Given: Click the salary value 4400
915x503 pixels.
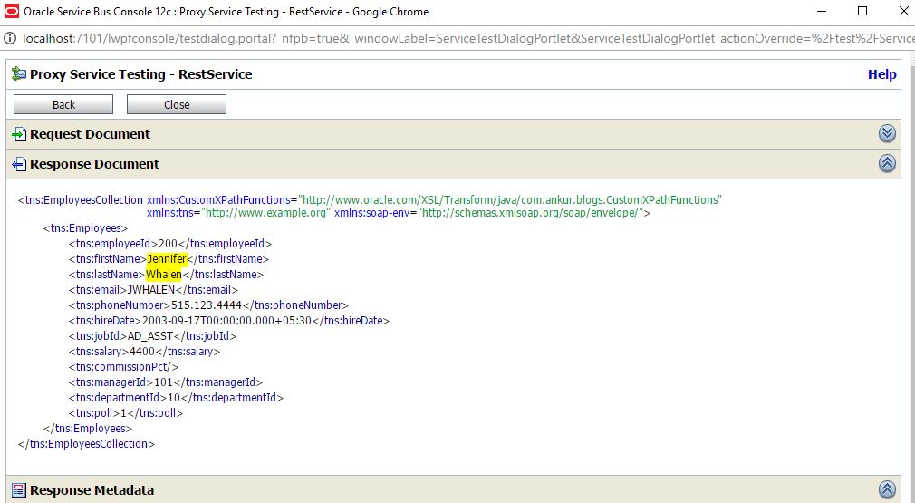Looking at the screenshot, I should [142, 352].
